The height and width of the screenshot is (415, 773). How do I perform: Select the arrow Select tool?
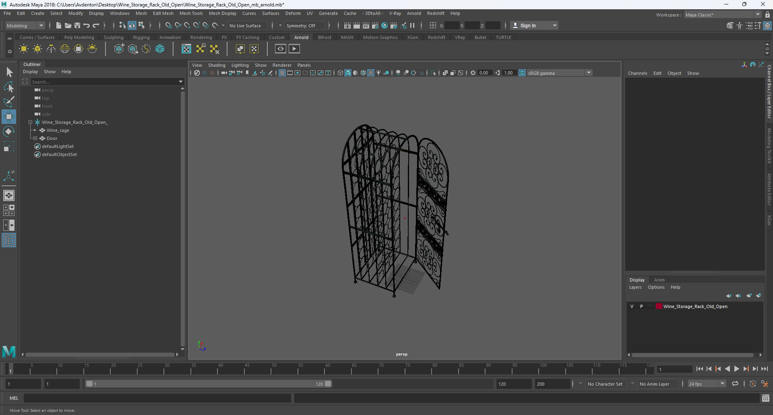pos(9,72)
